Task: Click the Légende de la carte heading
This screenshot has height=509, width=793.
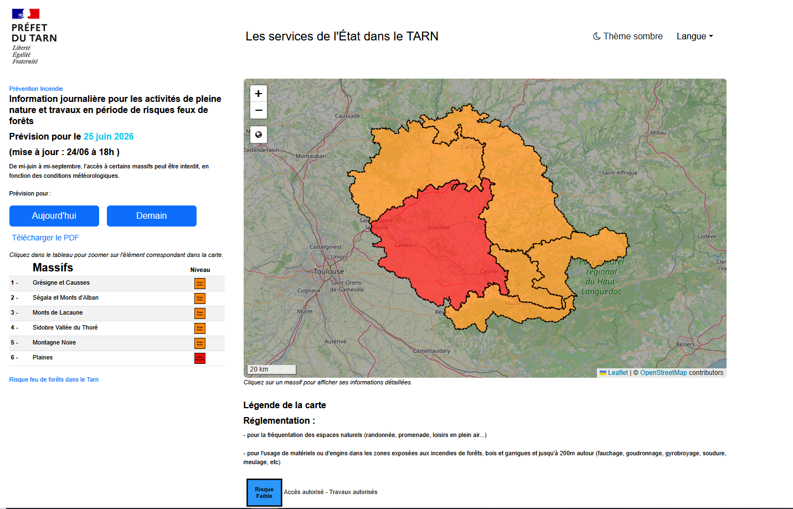Action: click(x=285, y=405)
